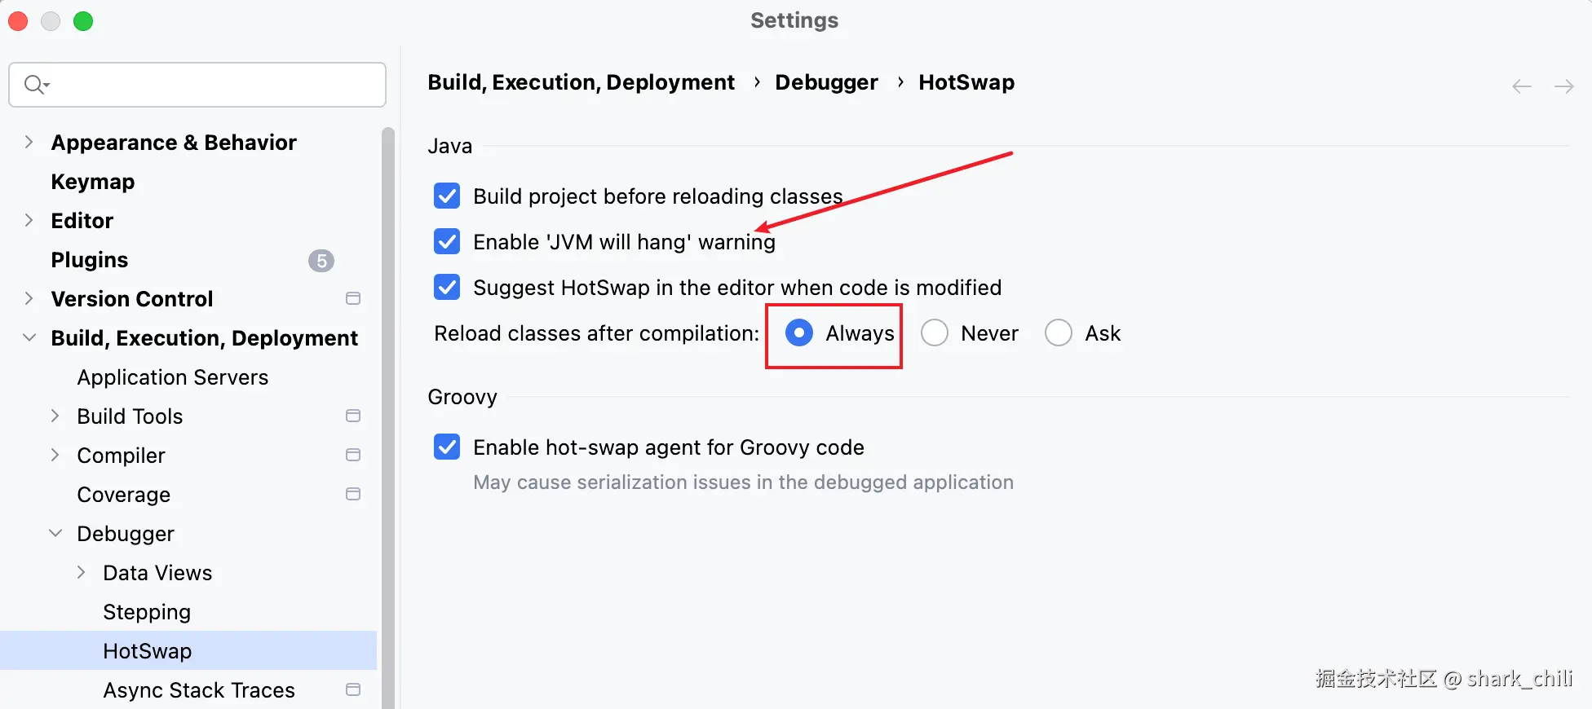Click the forward navigation arrow
The height and width of the screenshot is (709, 1592).
click(1563, 86)
